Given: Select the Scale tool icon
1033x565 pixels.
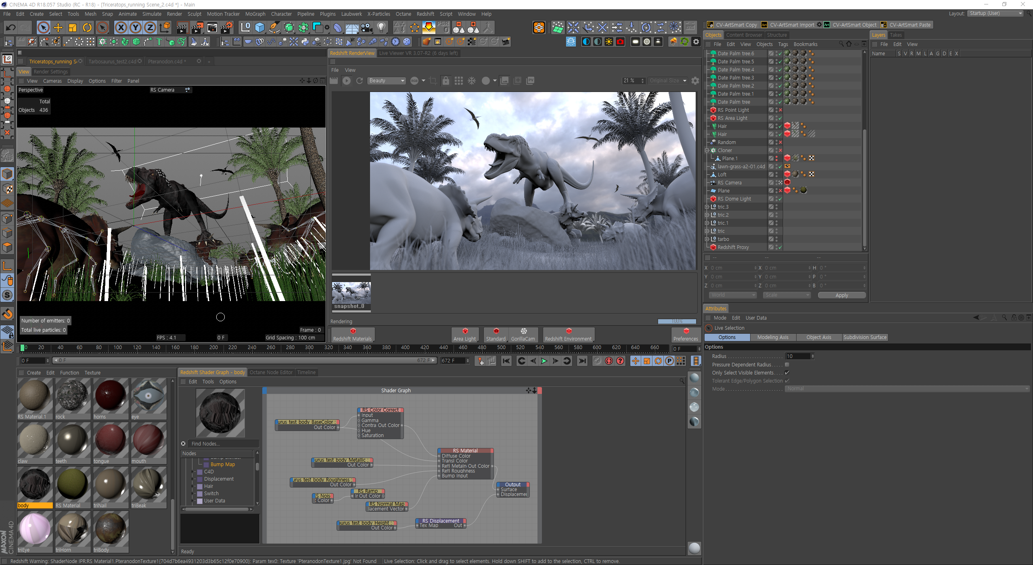Looking at the screenshot, I should 73,27.
